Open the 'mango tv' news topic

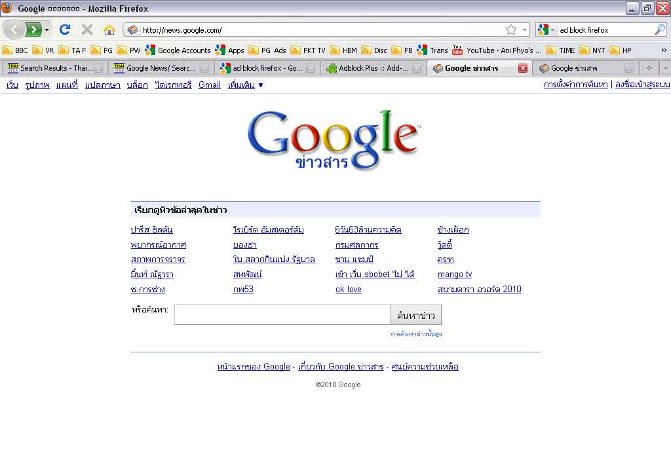click(x=455, y=274)
